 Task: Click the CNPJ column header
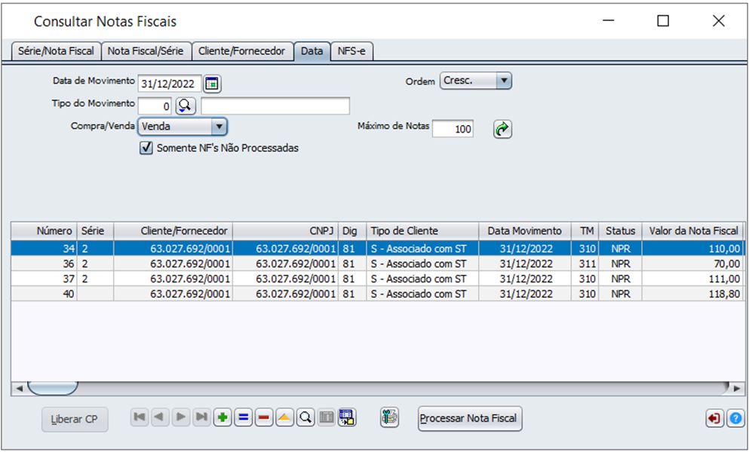[285, 231]
